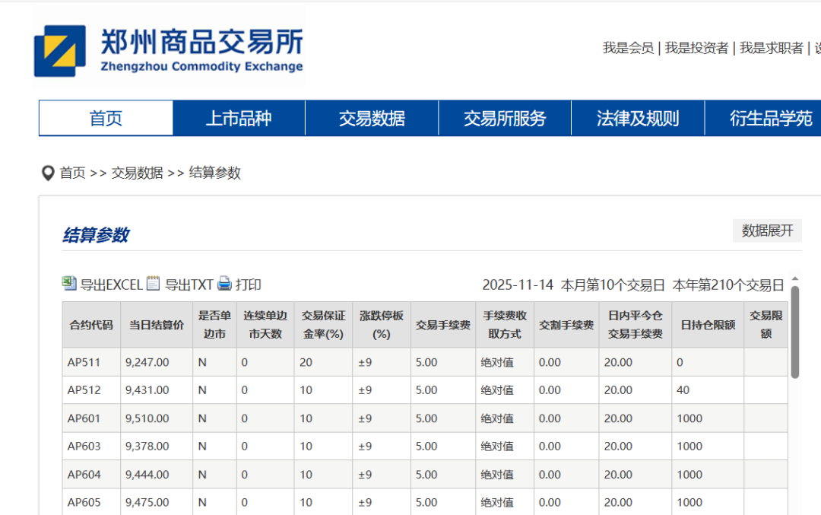Click the 导出TXT link
The width and height of the screenshot is (821, 515).
tap(189, 285)
